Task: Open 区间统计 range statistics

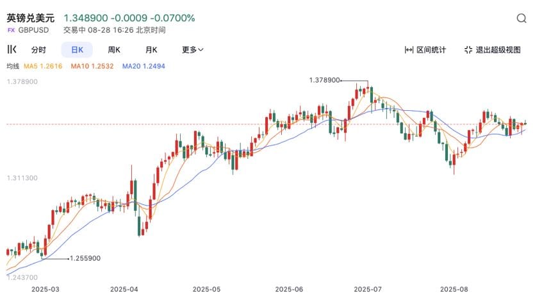Action: (x=425, y=50)
